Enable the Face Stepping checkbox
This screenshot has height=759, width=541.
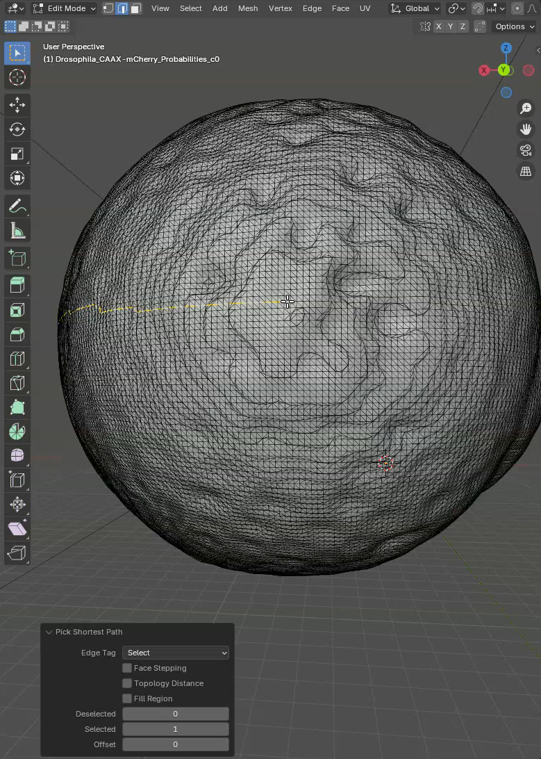pyautogui.click(x=127, y=668)
